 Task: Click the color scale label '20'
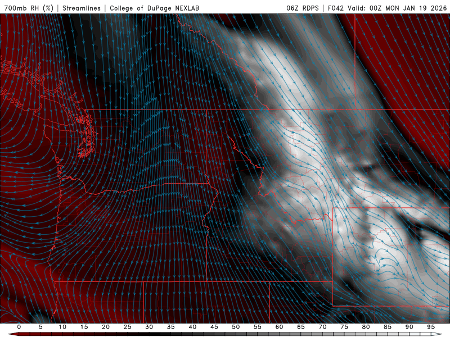point(106,327)
